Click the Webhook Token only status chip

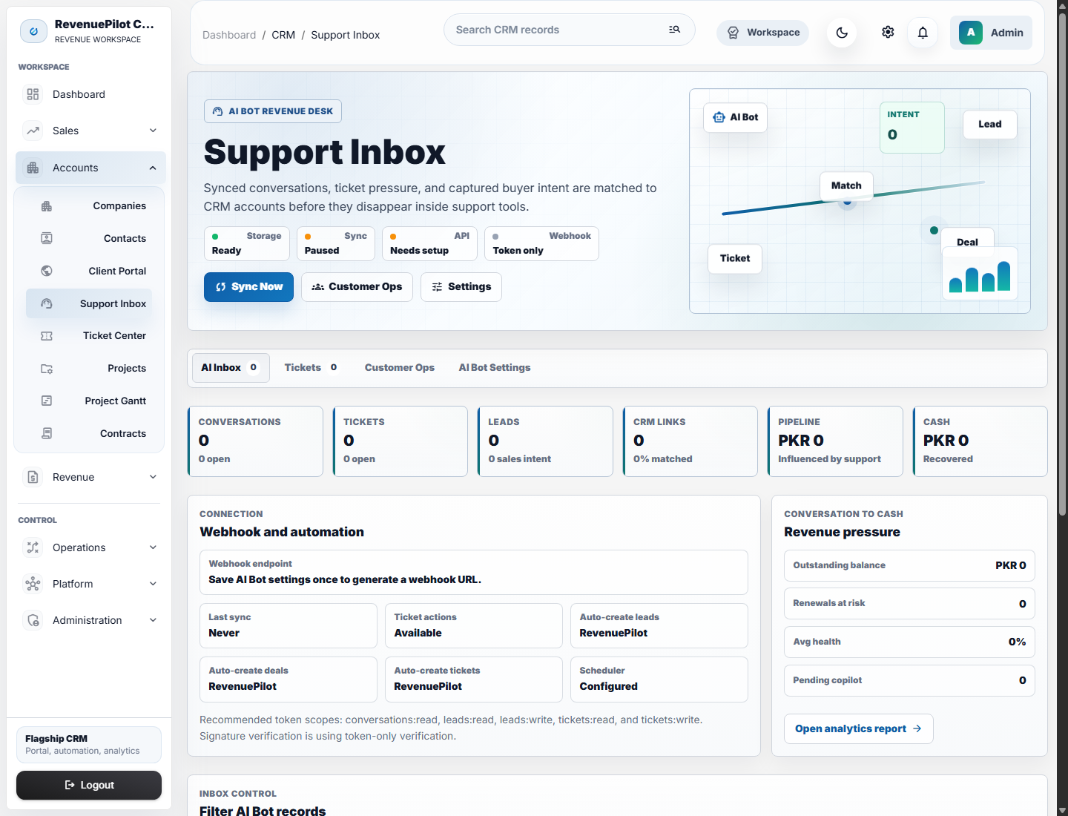click(542, 244)
